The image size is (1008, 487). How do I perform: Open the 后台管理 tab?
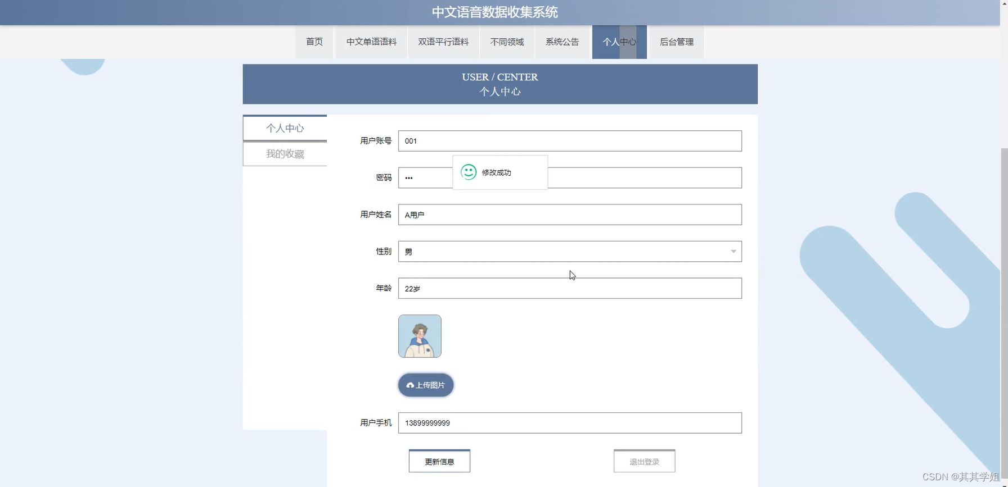click(677, 42)
